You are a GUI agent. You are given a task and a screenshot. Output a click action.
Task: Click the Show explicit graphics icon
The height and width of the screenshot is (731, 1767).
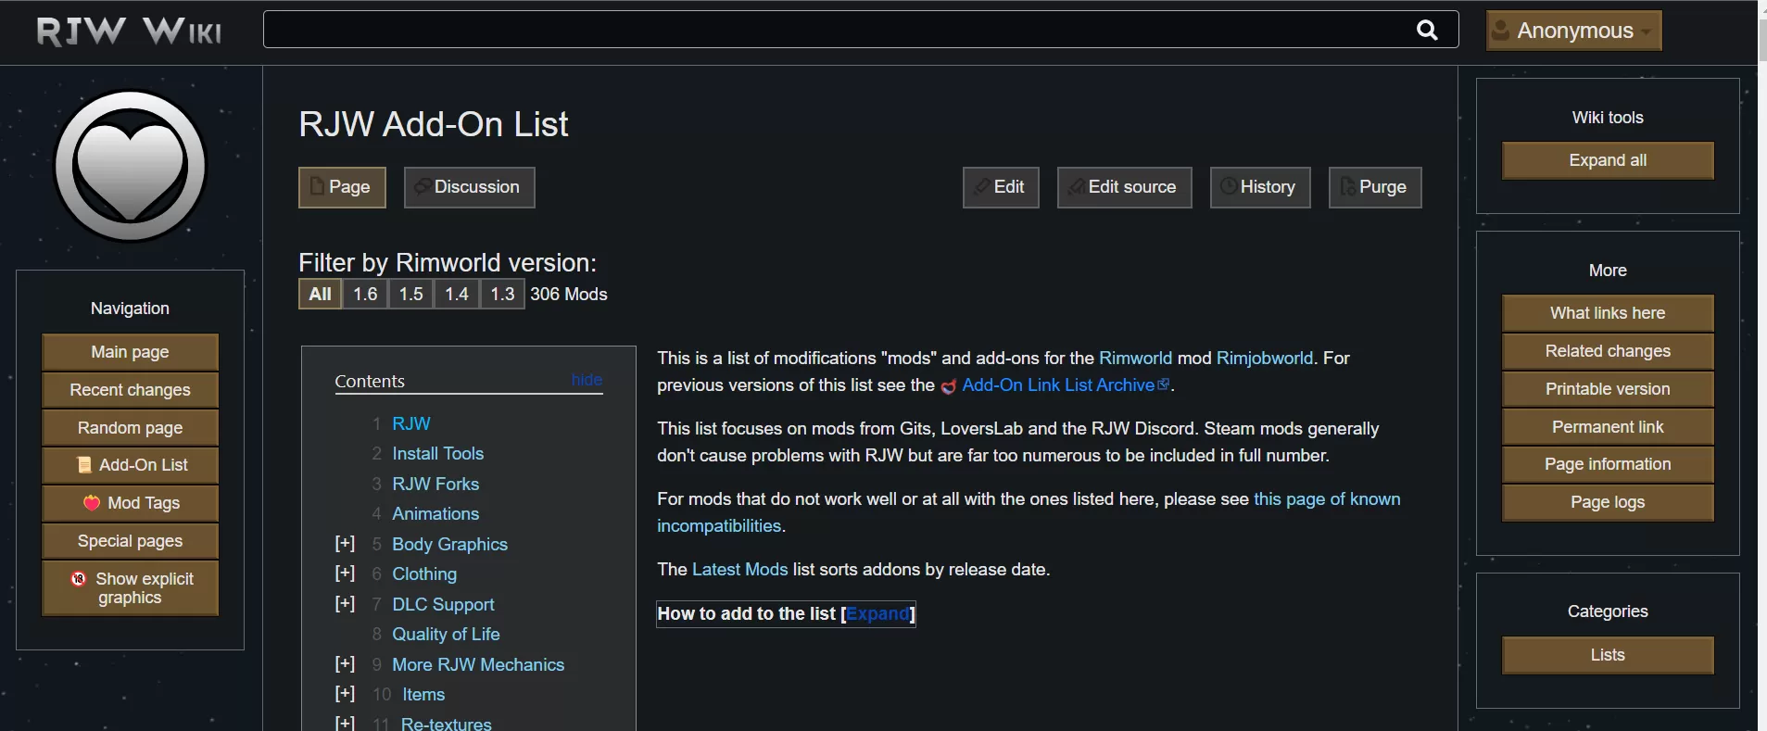coord(80,579)
